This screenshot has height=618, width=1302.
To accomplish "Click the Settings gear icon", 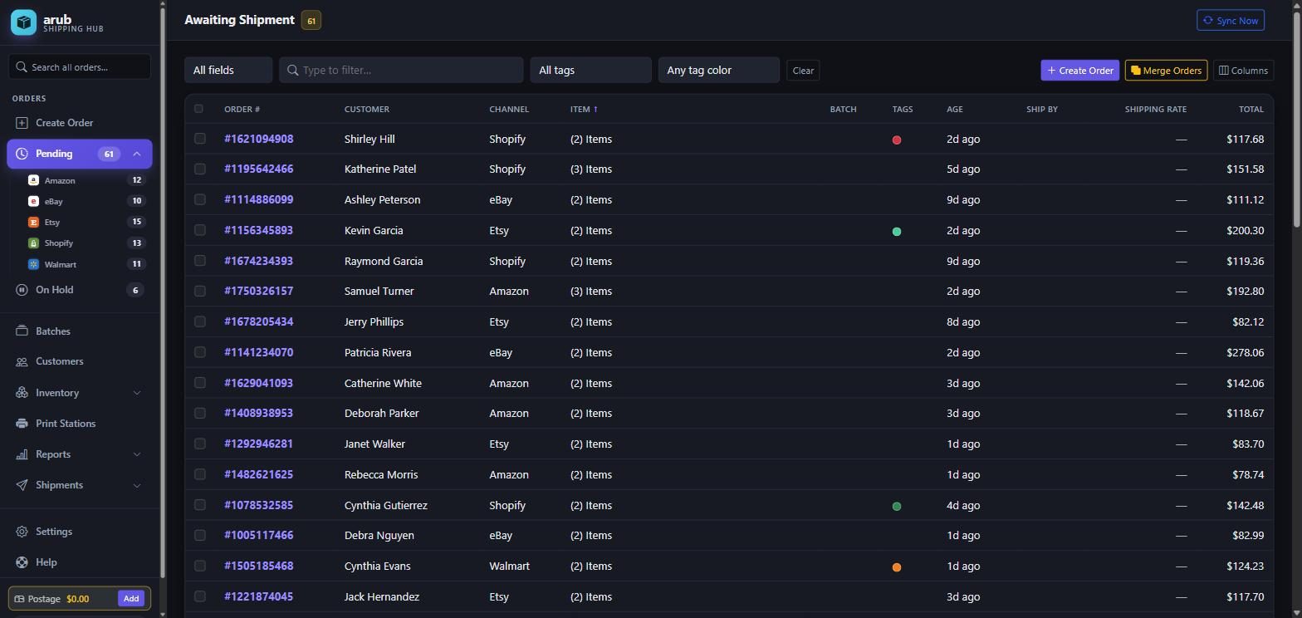I will click(22, 532).
